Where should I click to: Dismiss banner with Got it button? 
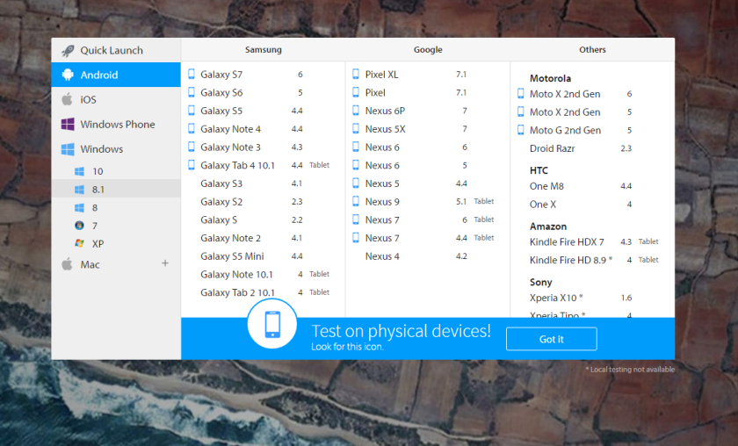coord(552,339)
